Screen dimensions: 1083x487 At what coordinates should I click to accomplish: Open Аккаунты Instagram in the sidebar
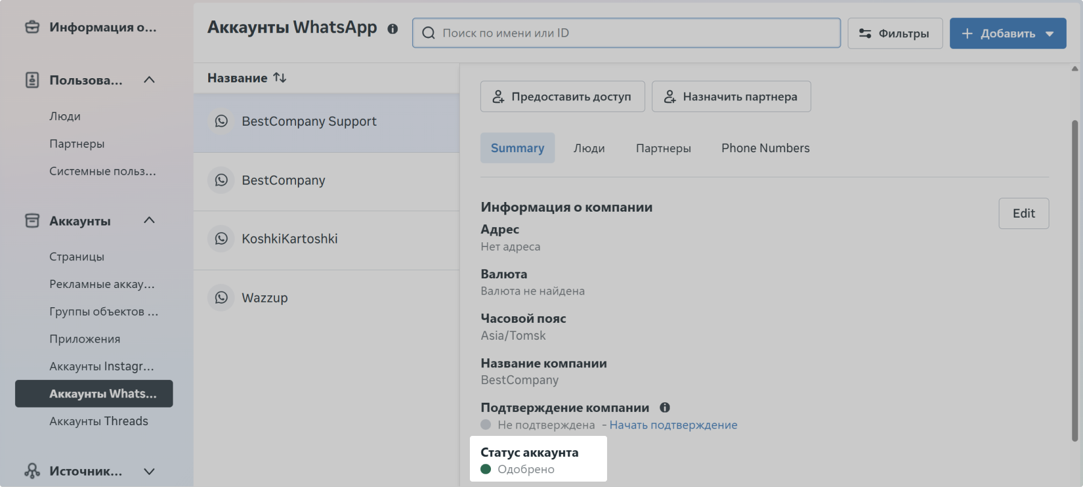pos(102,366)
